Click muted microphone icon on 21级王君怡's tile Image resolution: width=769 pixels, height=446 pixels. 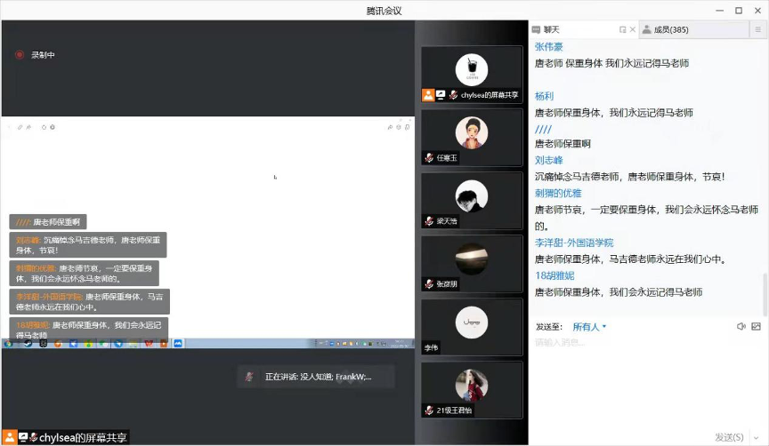tap(429, 410)
